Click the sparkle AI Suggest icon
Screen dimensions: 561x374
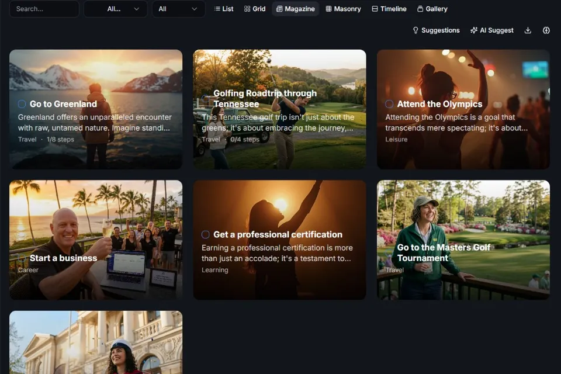[x=474, y=30]
